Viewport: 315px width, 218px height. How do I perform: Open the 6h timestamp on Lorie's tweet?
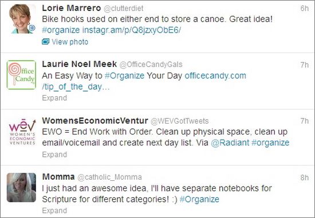click(305, 8)
